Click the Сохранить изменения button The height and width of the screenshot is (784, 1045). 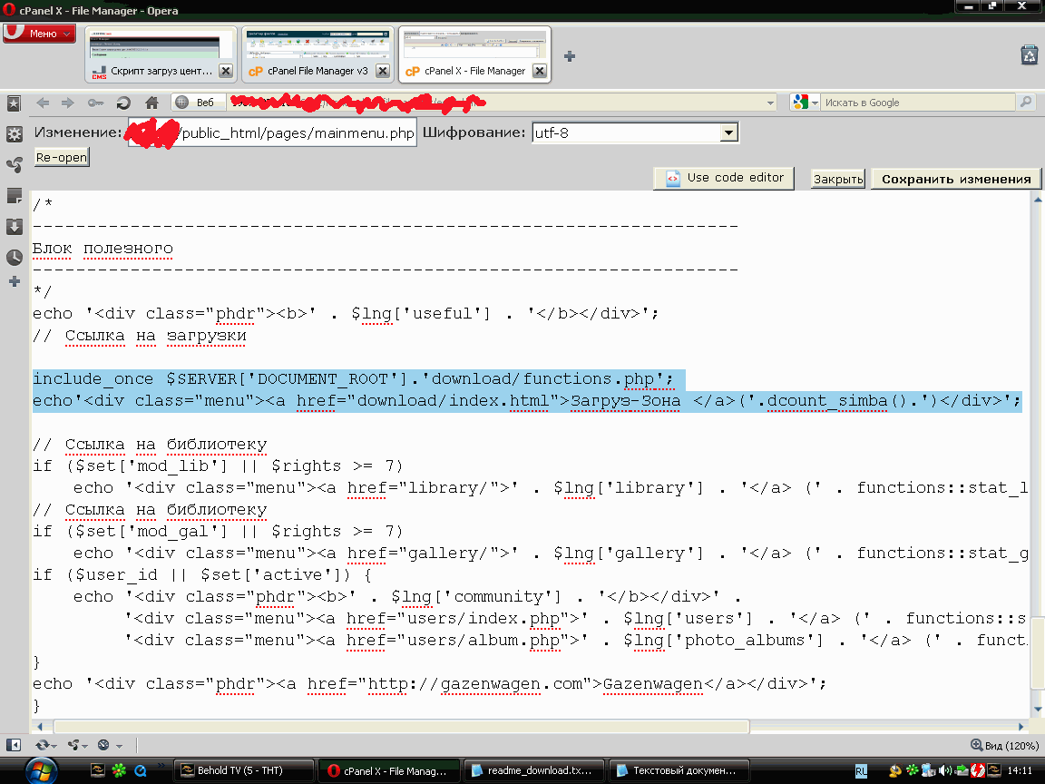[x=955, y=179]
